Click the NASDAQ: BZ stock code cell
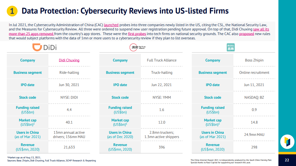This screenshot has width=296, height=166. pos(254,97)
